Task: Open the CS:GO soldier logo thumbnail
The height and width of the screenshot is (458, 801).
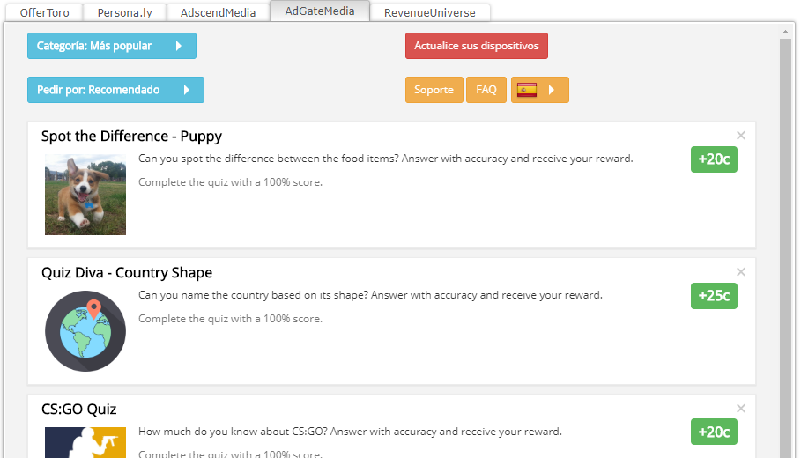Action: (85, 443)
